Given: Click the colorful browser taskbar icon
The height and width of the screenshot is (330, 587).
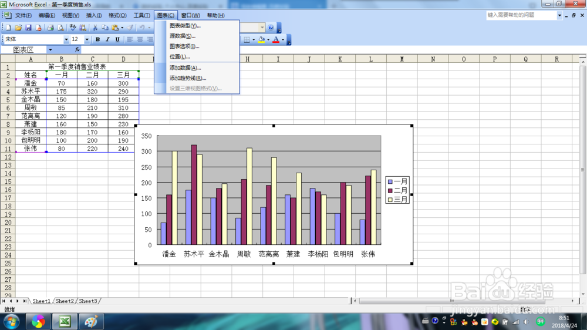Looking at the screenshot, I should click(x=38, y=322).
